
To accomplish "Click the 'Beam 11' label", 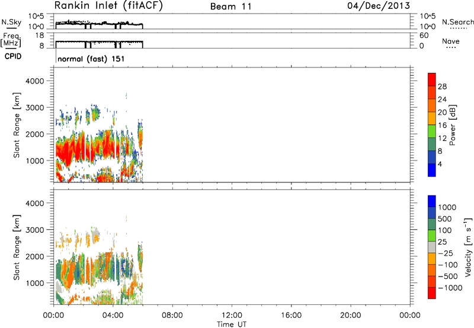I will point(231,7).
